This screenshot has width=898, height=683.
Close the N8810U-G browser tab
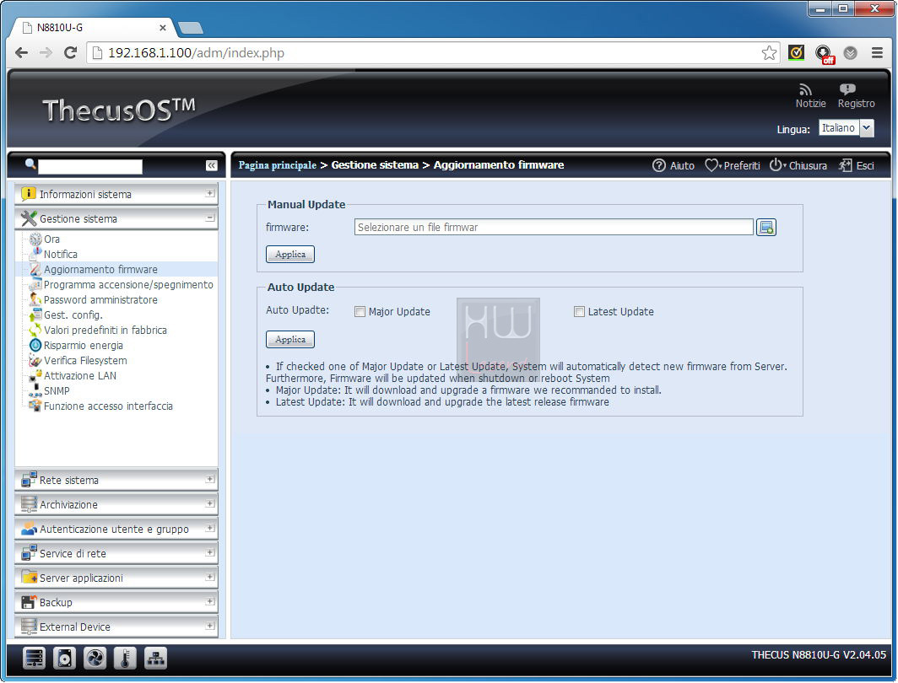click(163, 28)
